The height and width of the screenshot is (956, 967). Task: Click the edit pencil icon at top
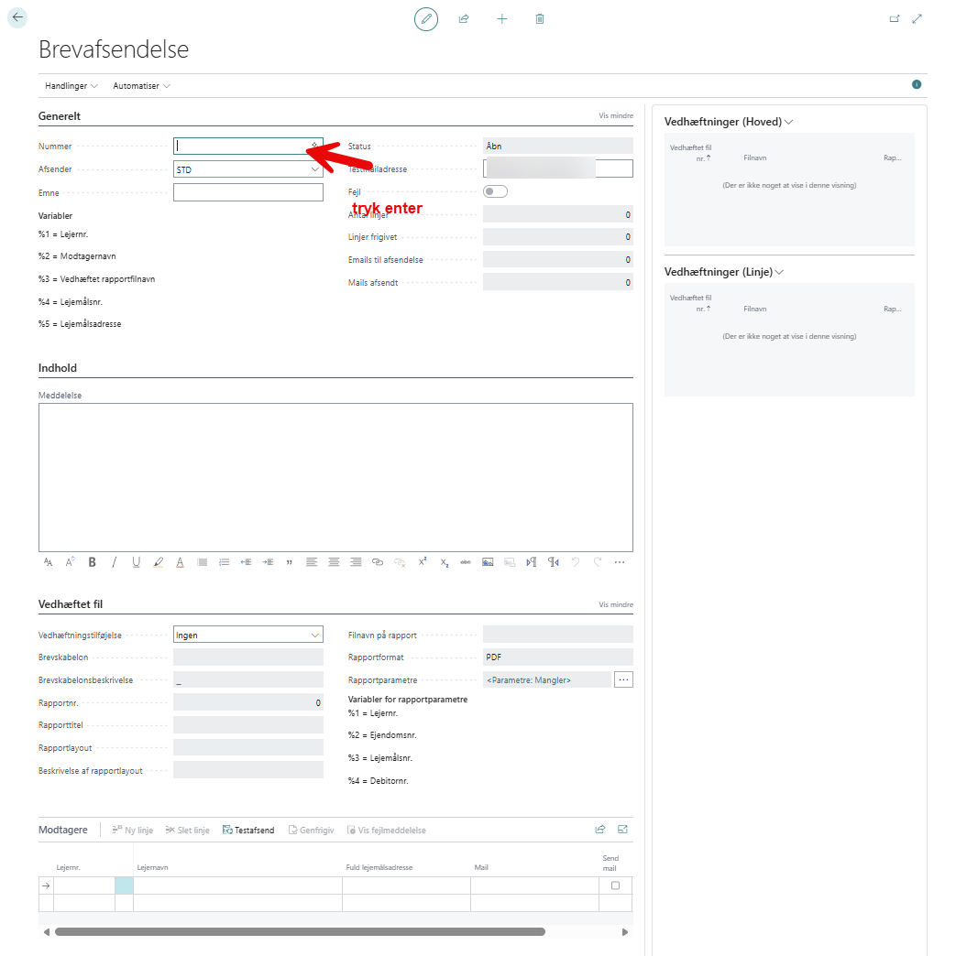click(426, 18)
